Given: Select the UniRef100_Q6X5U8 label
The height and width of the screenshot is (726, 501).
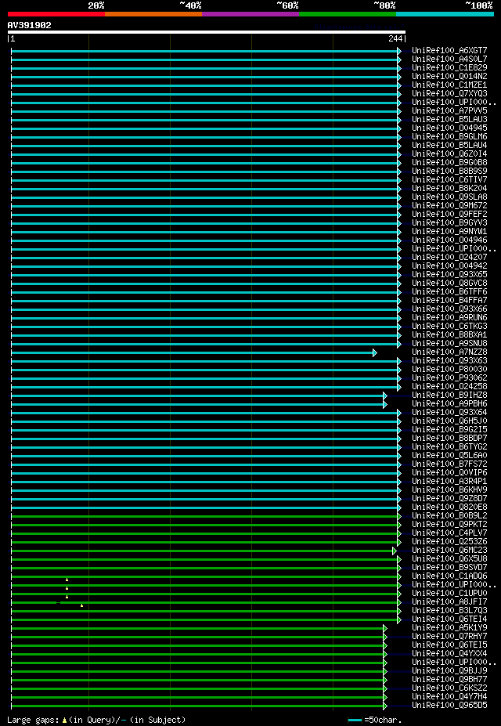Looking at the screenshot, I should tap(449, 559).
